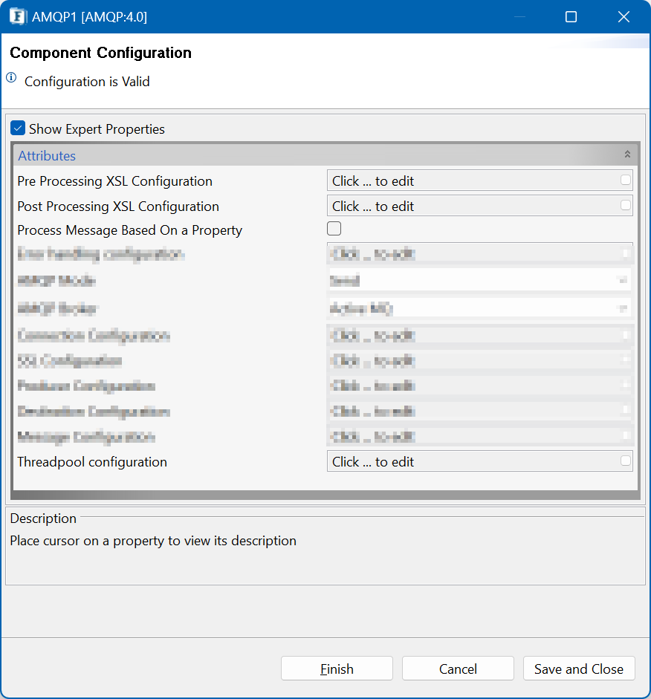This screenshot has width=651, height=699.
Task: Open the blurred AMQP Mode dropdown showing Send
Action: pos(480,280)
